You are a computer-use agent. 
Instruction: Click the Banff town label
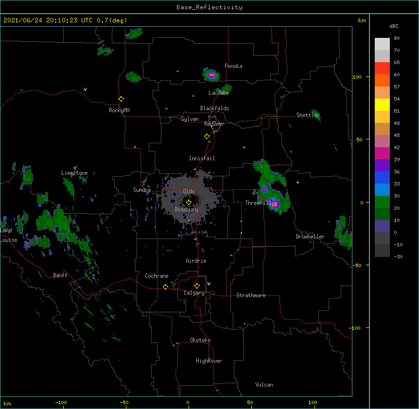(60, 275)
